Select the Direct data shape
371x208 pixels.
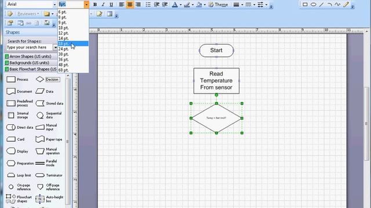[x=19, y=127]
